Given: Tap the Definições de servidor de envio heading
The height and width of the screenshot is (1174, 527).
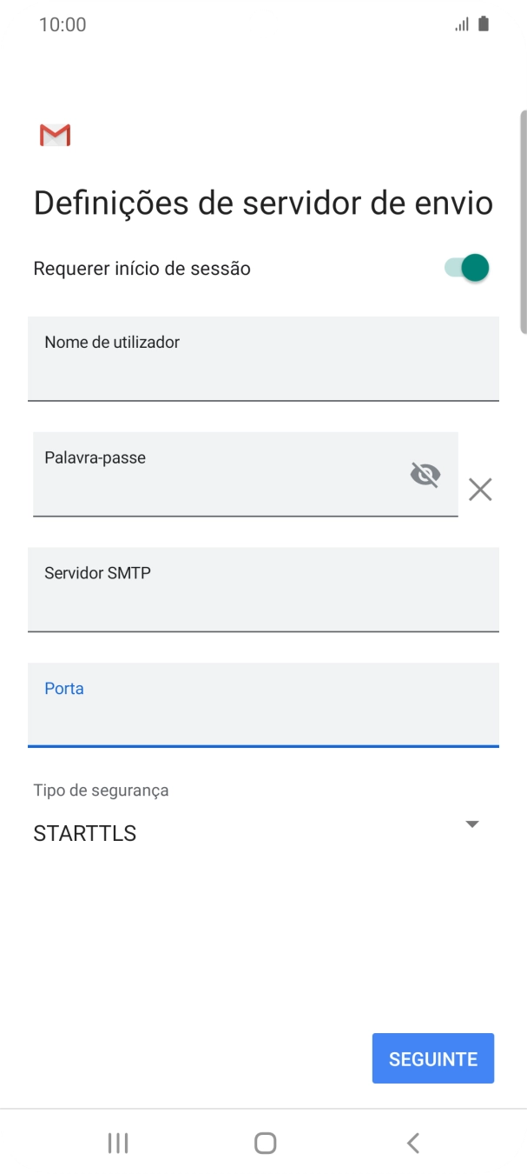Looking at the screenshot, I should (262, 203).
